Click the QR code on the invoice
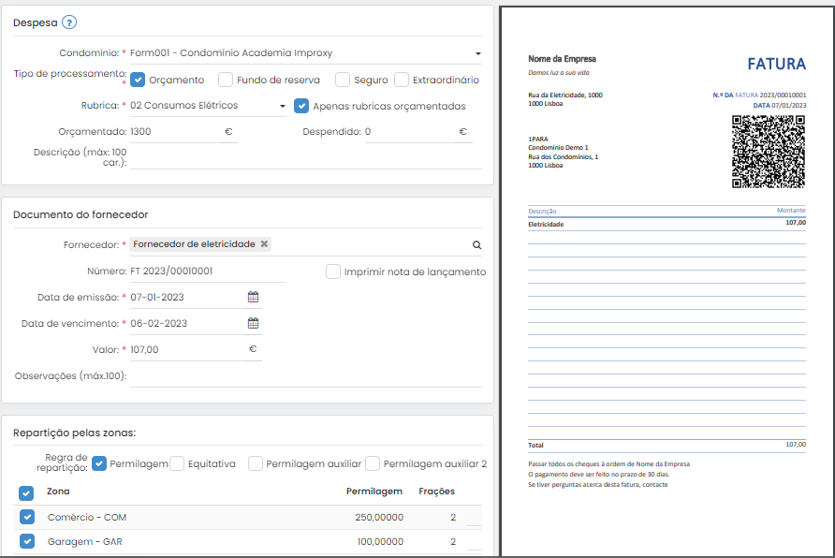 click(x=768, y=152)
